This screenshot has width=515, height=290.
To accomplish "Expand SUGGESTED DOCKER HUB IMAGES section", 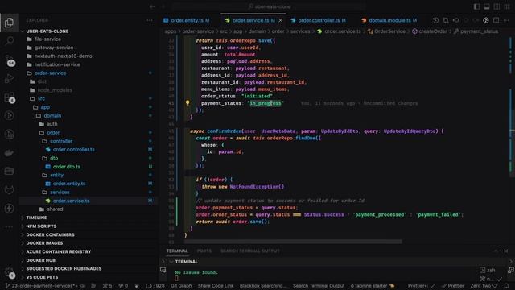I will point(64,268).
